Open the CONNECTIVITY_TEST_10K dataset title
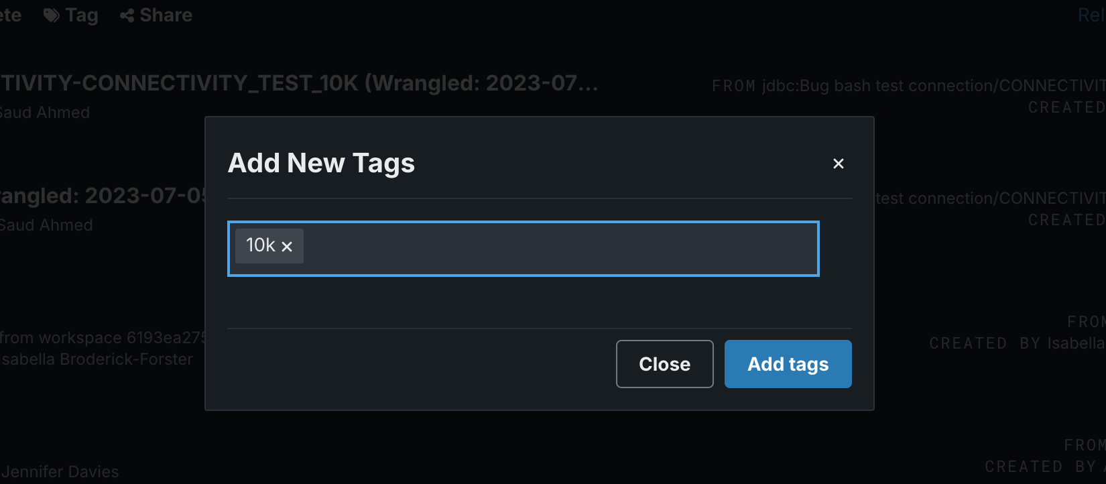The width and height of the screenshot is (1106, 484). 298,83
